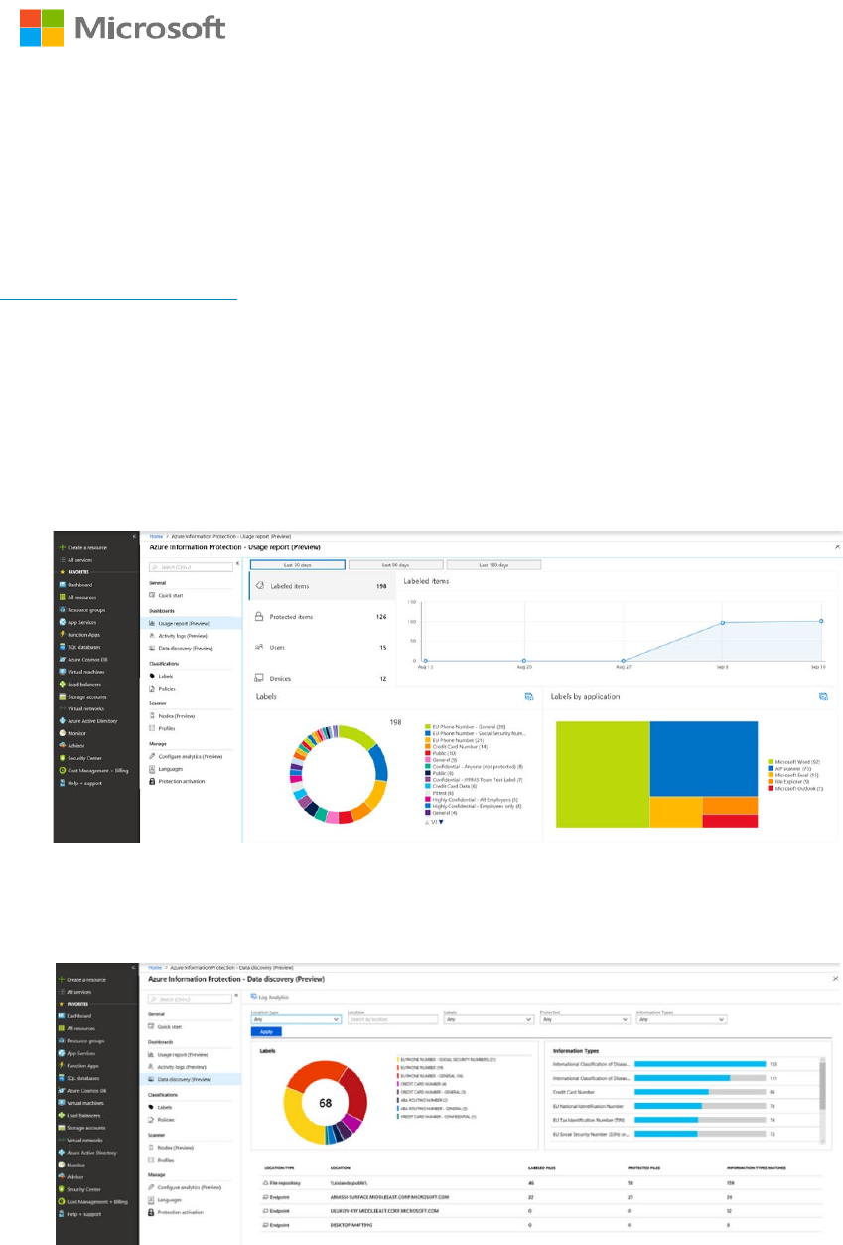
Task: Open the Labels filter dropdown
Action: click(x=490, y=1019)
